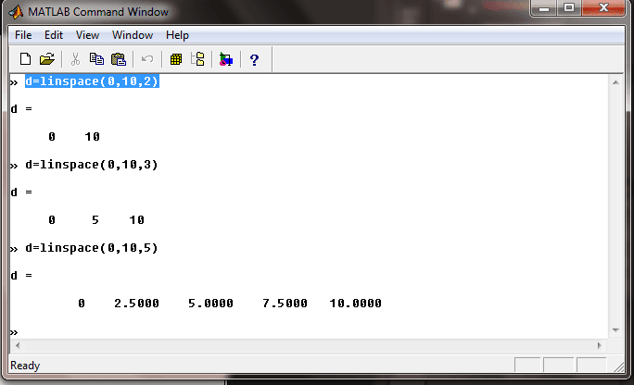The image size is (634, 385).
Task: Click the Copy toolbar icon
Action: coord(96,59)
